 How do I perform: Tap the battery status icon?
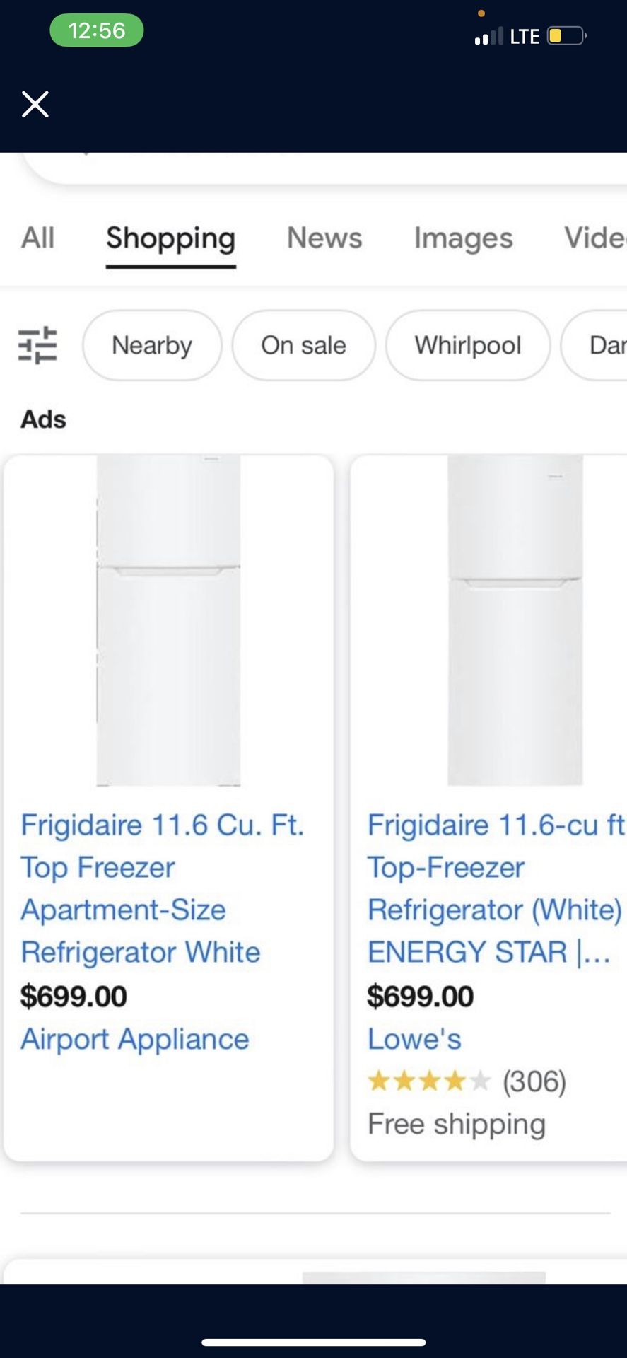click(x=566, y=35)
